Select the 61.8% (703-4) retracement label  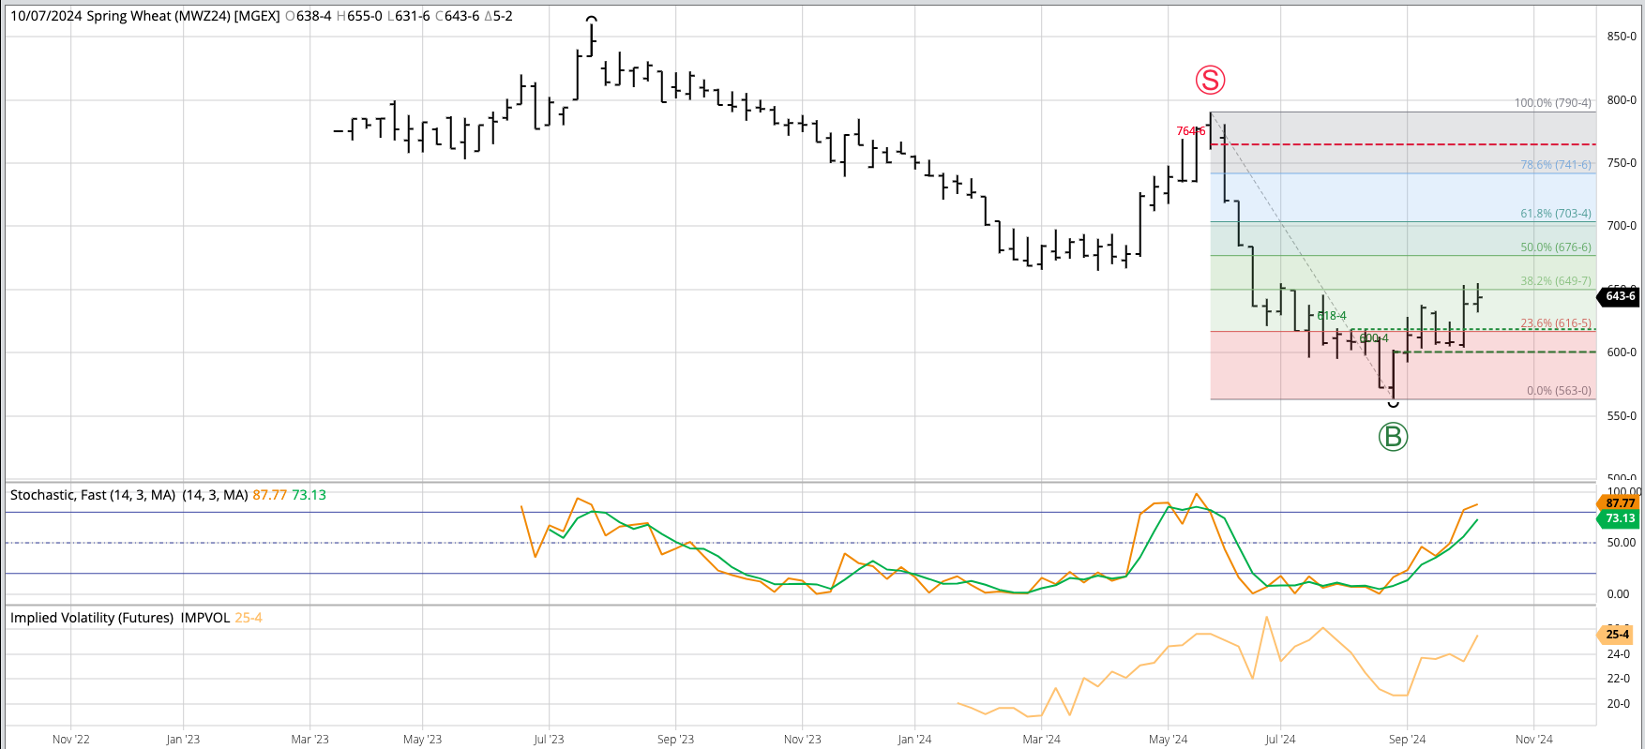tap(1555, 214)
